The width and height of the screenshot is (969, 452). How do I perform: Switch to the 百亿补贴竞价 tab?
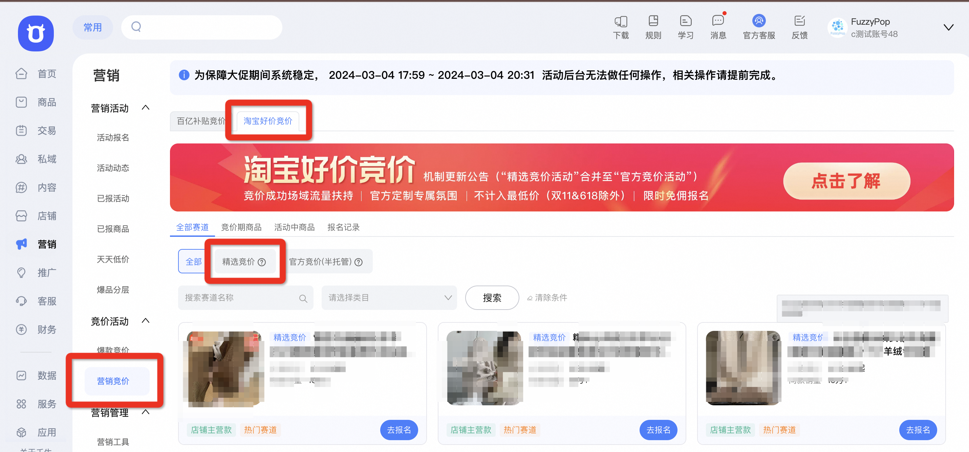point(201,121)
